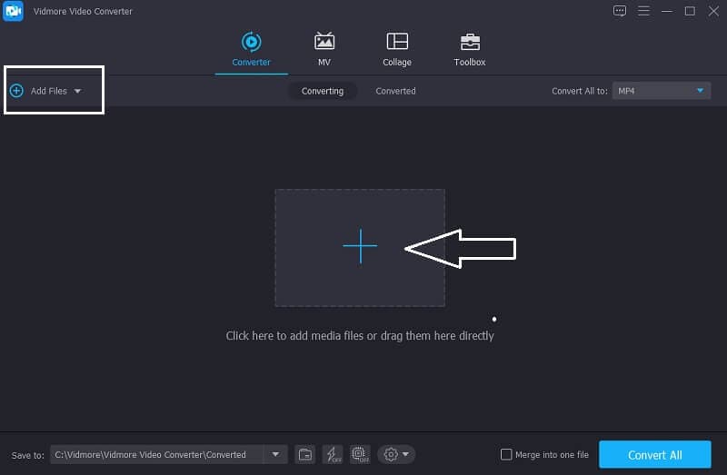Image resolution: width=727 pixels, height=475 pixels.
Task: Toggle the lightning high-speed conversion icon
Action: pos(333,454)
